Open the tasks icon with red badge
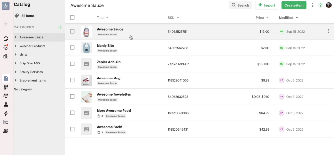Viewport: 334px width, 155px height. (x=6, y=47)
